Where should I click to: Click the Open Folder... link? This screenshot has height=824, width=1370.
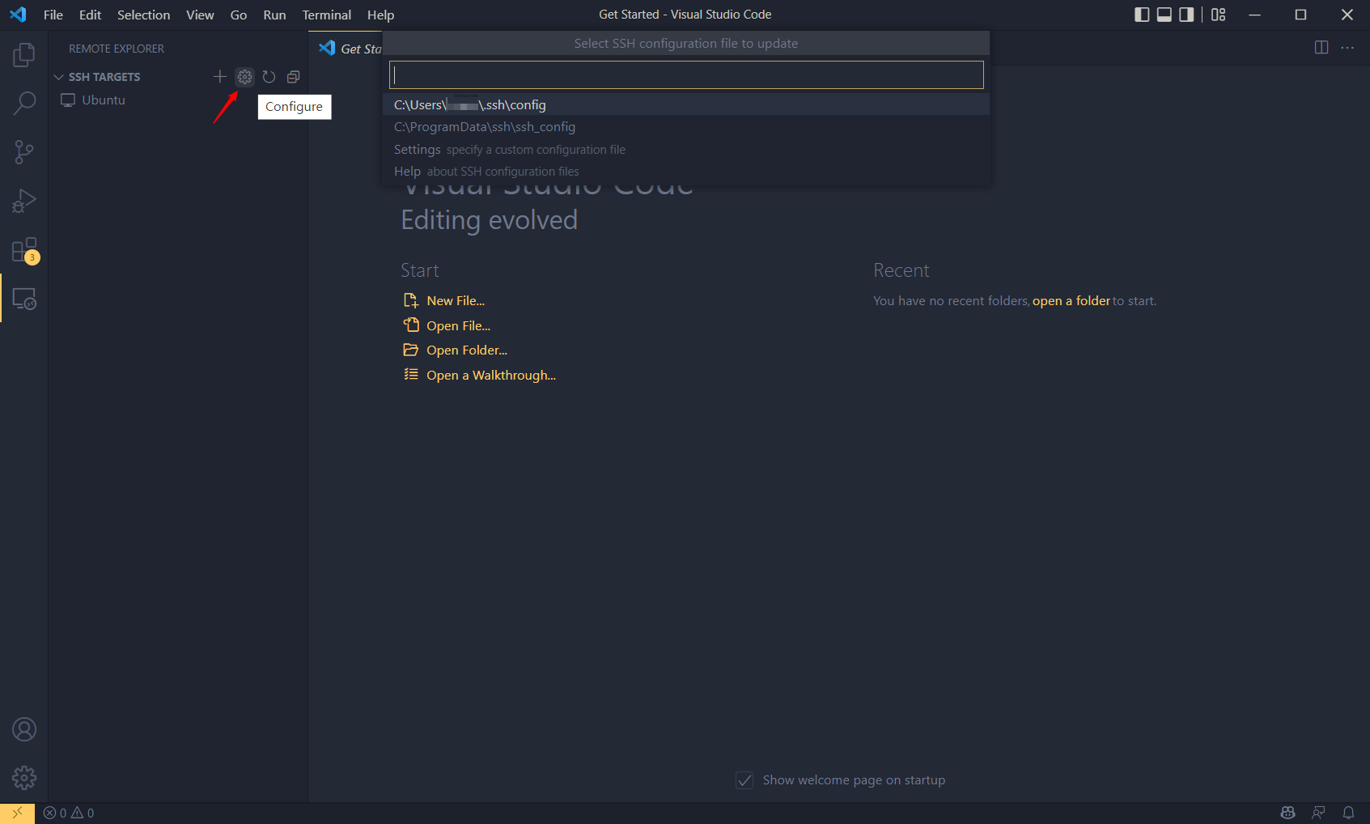pos(467,350)
